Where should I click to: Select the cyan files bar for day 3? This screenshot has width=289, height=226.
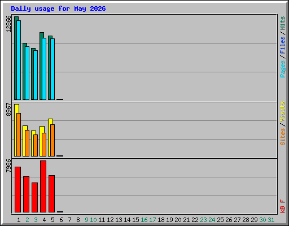[36, 75]
